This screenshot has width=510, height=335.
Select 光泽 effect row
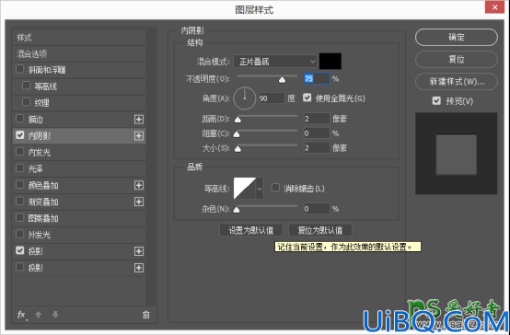pyautogui.click(x=79, y=168)
